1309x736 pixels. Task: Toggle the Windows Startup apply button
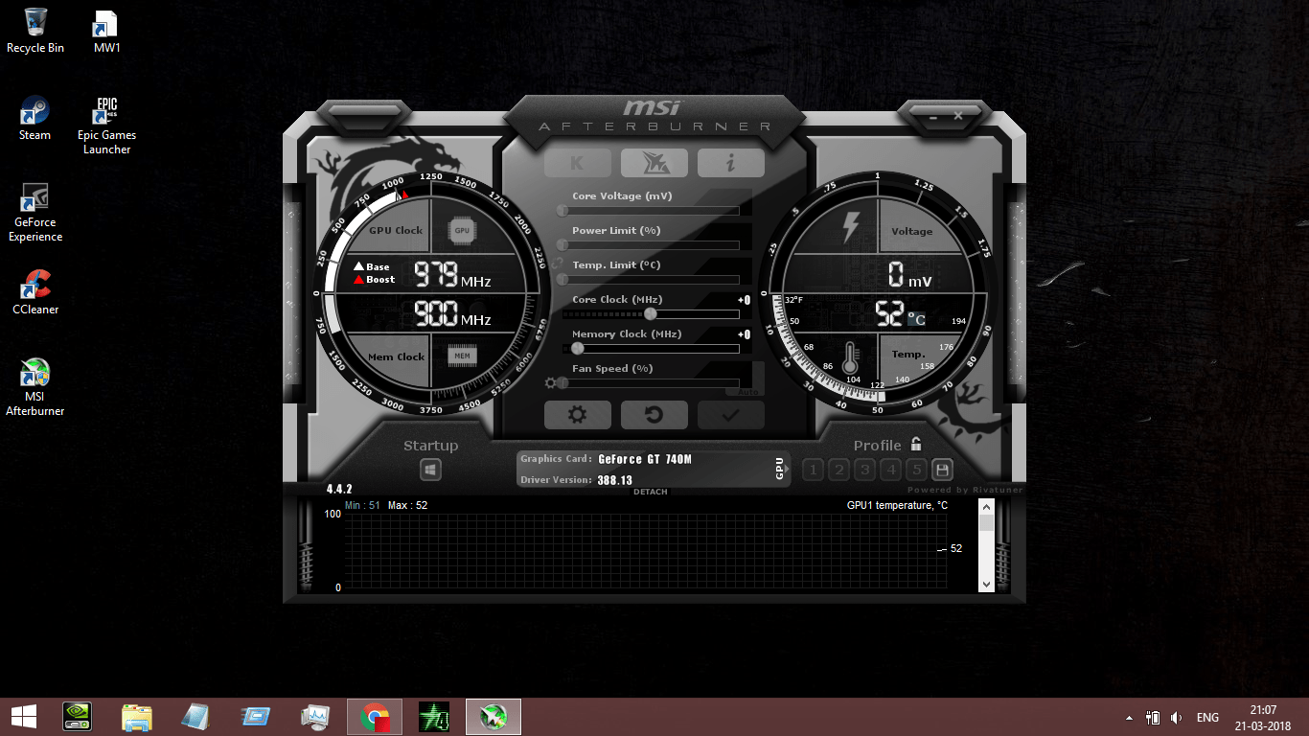click(x=430, y=470)
